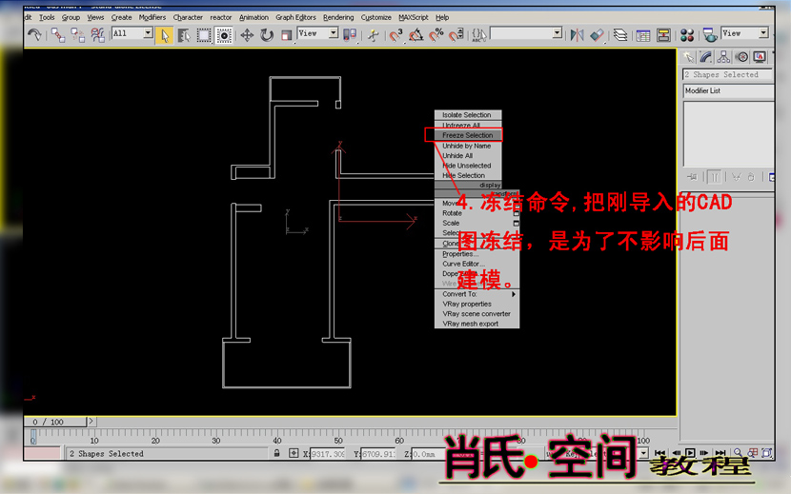Image resolution: width=791 pixels, height=494 pixels.
Task: Click the Select and Manipulate icon
Action: (374, 35)
